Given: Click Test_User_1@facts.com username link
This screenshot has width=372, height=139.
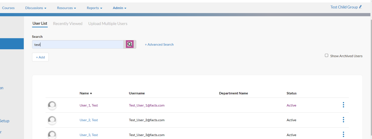Looking at the screenshot, I should click(x=147, y=105).
